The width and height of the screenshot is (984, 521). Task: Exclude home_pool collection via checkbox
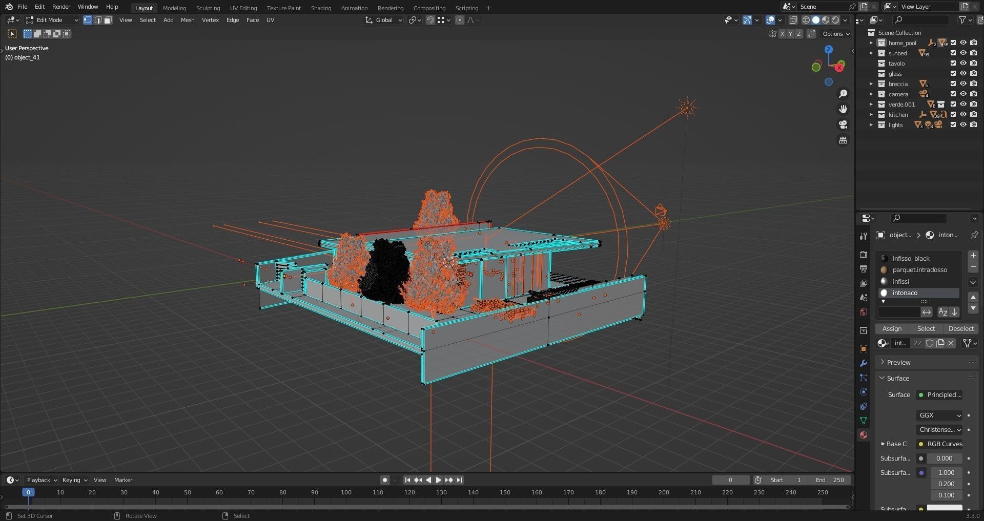pyautogui.click(x=953, y=43)
